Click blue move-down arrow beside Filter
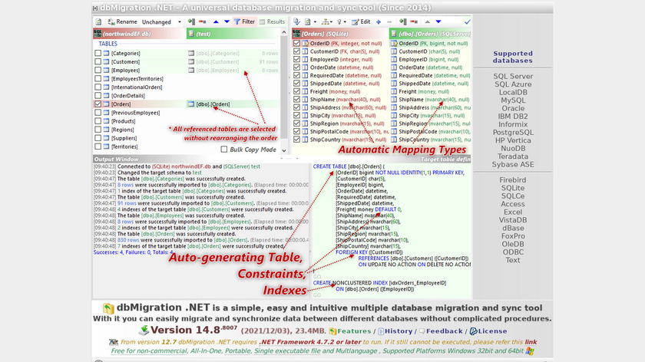 [227, 21]
